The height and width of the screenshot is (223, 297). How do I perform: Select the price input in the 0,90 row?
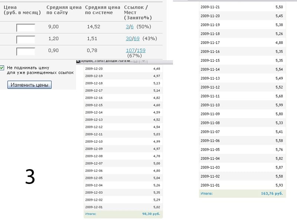26,51
